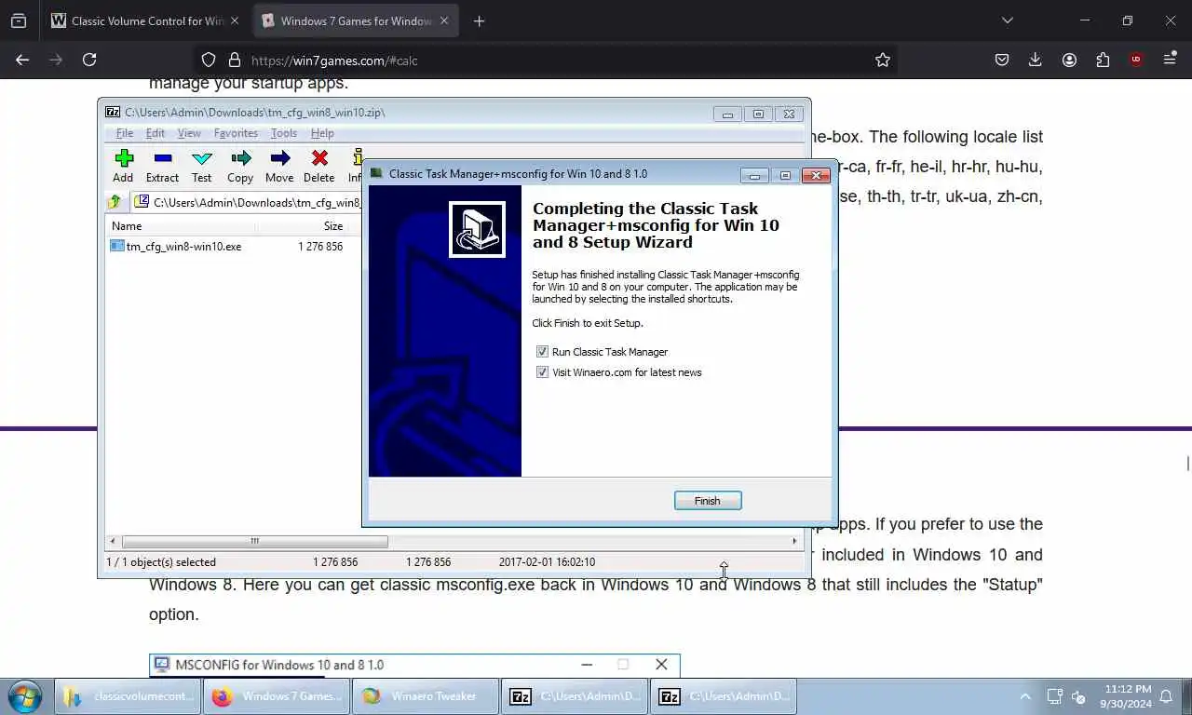Show hidden system tray icons
Viewport: 1192px width, 715px height.
(1025, 696)
